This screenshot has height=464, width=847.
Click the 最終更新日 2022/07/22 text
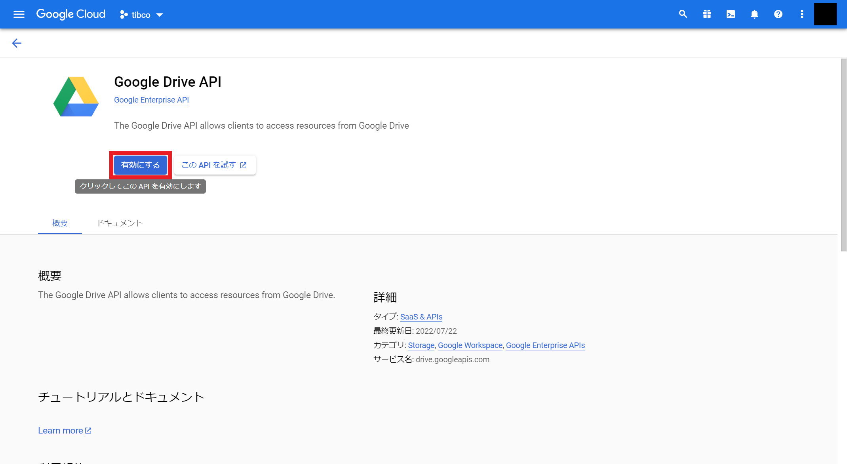[415, 331]
